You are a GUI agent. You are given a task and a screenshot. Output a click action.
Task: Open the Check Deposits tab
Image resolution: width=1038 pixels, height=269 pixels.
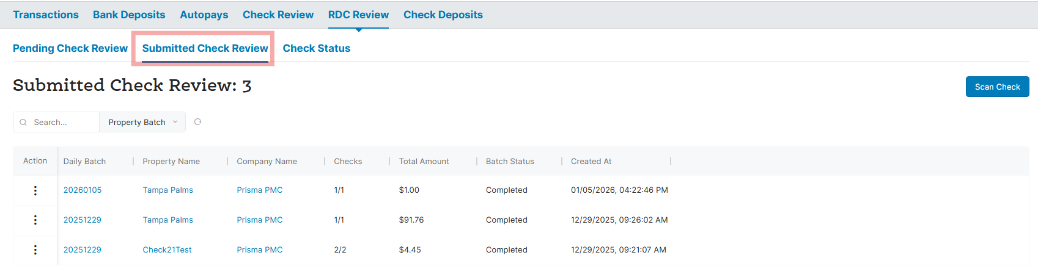click(x=443, y=15)
